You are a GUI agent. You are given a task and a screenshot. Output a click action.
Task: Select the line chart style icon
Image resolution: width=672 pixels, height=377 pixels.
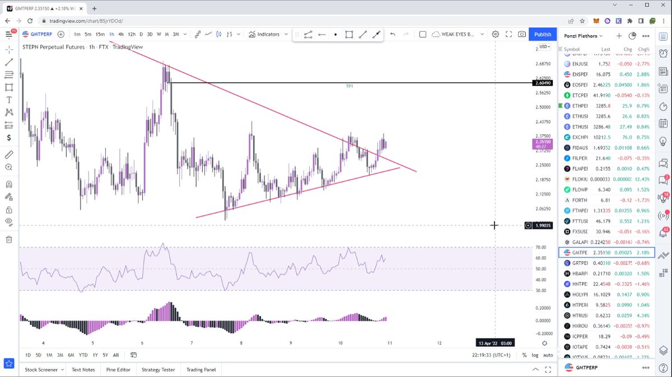click(209, 34)
